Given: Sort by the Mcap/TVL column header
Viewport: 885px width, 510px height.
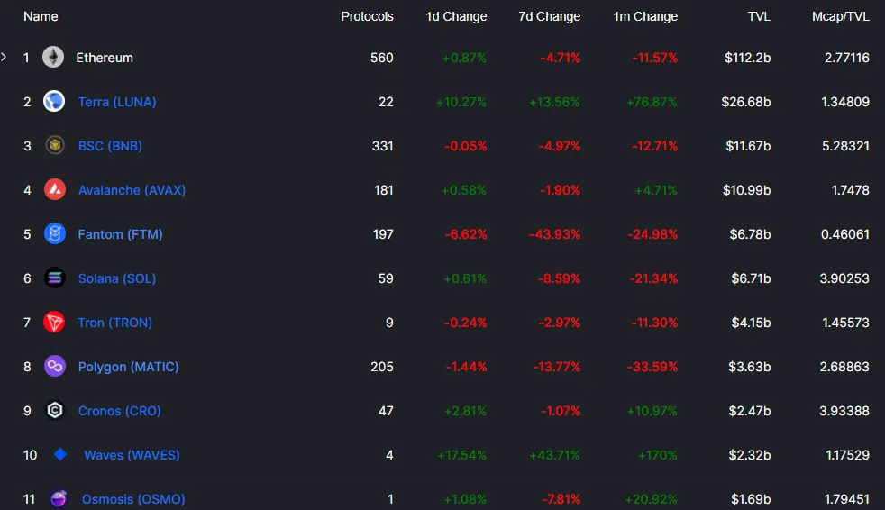Looking at the screenshot, I should coord(841,16).
